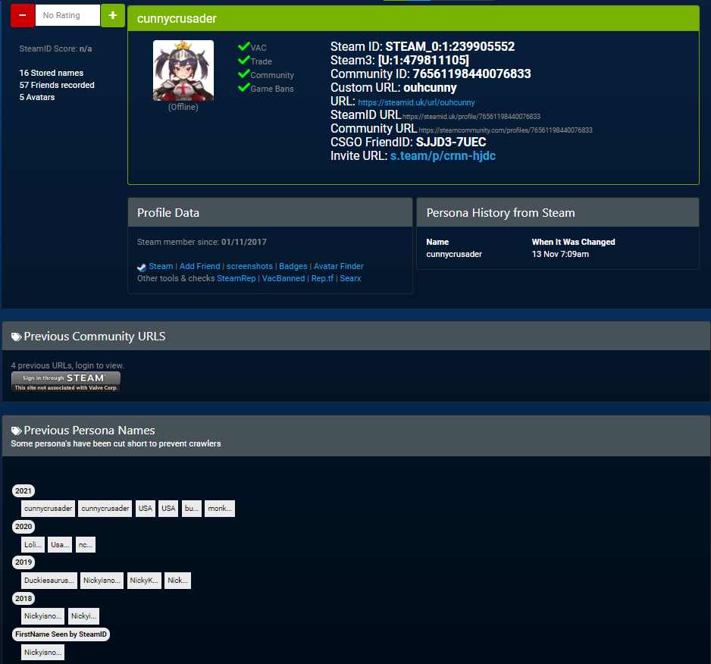Viewport: 711px width, 664px height.
Task: Click the 13 Nov 7:09am change time
Action: click(x=560, y=255)
